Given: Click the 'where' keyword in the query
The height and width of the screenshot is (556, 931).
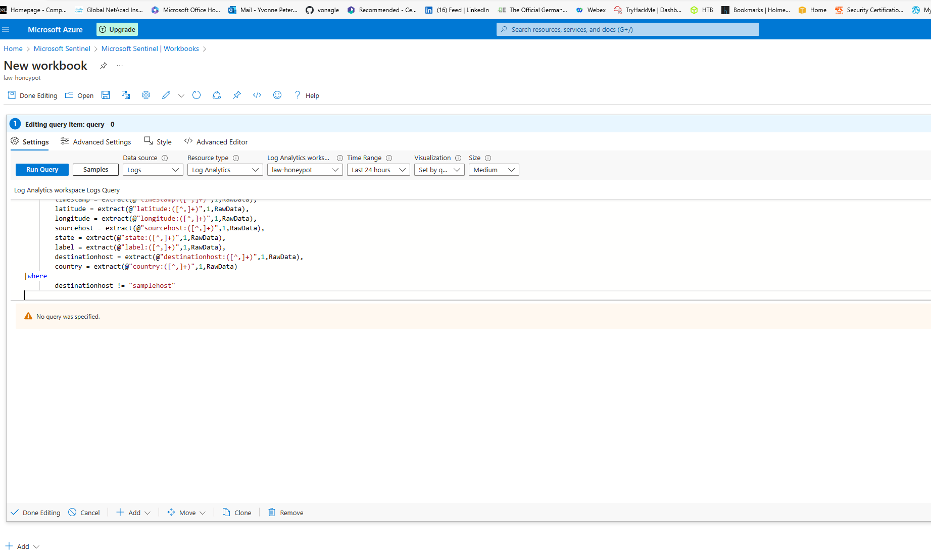Looking at the screenshot, I should point(37,276).
